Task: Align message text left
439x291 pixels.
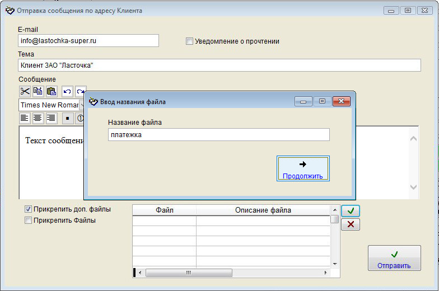Action: [x=25, y=119]
